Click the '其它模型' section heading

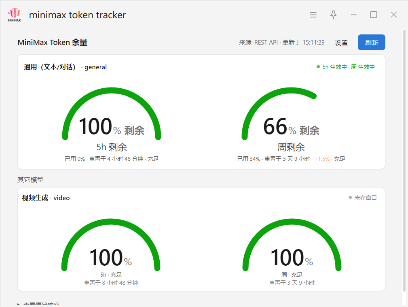[30, 179]
